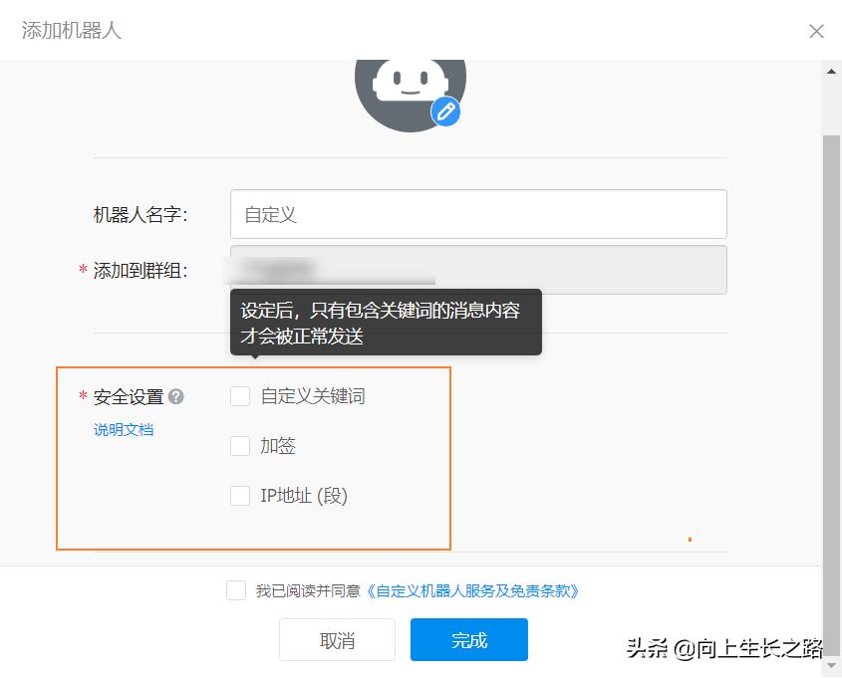
Task: Click the 取消 cancel button
Action: [336, 640]
